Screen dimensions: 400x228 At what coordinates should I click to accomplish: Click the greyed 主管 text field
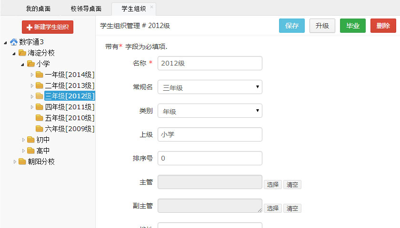click(x=210, y=182)
